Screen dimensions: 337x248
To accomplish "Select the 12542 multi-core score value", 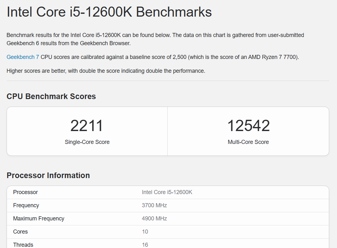I will [x=248, y=126].
